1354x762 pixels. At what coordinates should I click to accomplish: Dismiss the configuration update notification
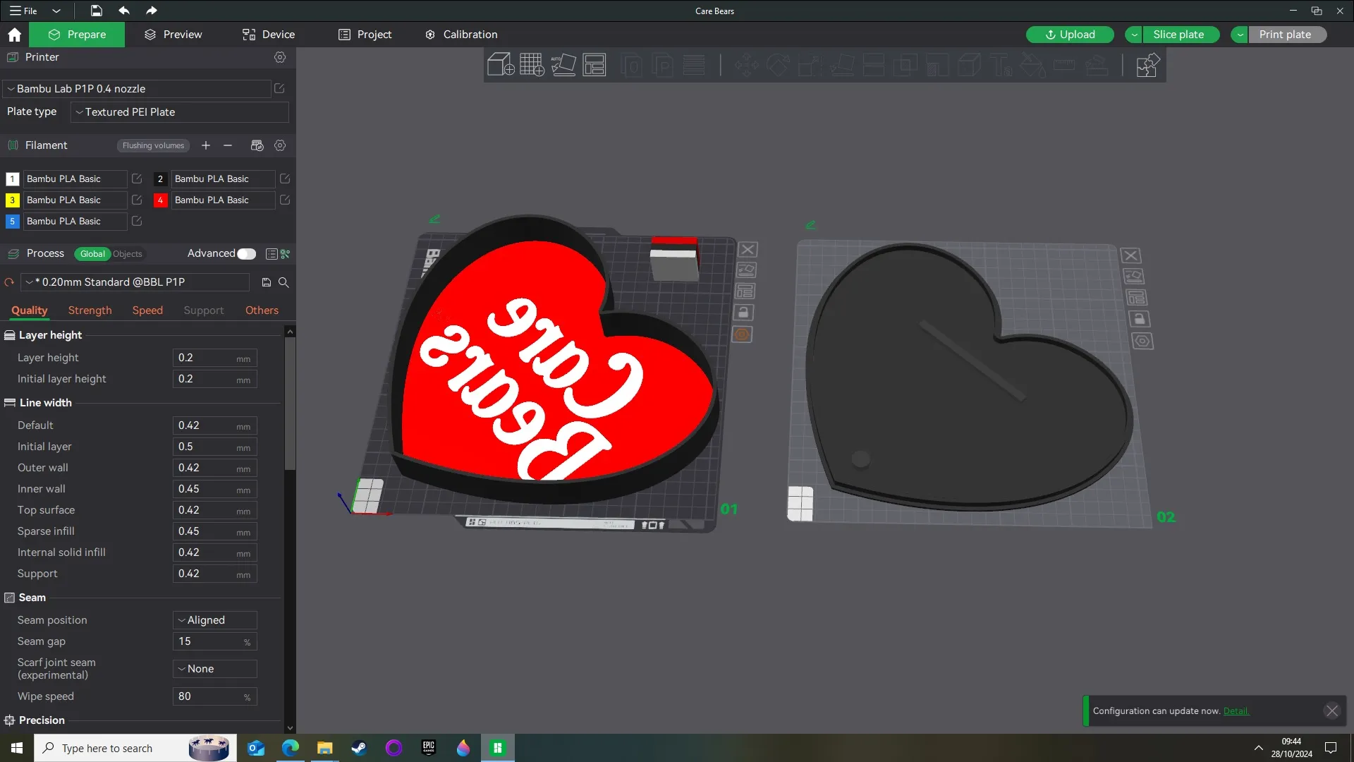click(x=1331, y=711)
